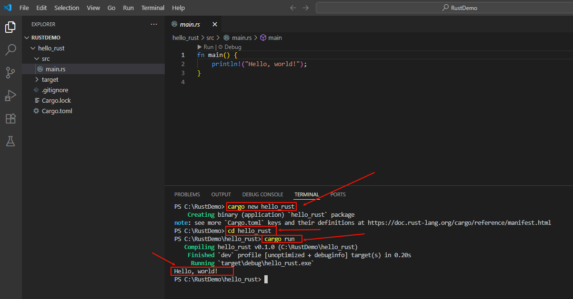Click the .gitignore file icon
The width and height of the screenshot is (573, 299).
pos(36,90)
